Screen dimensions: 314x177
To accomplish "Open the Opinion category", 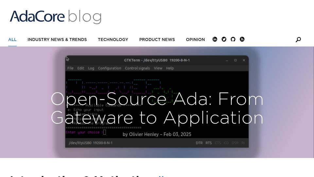I will click(x=195, y=40).
